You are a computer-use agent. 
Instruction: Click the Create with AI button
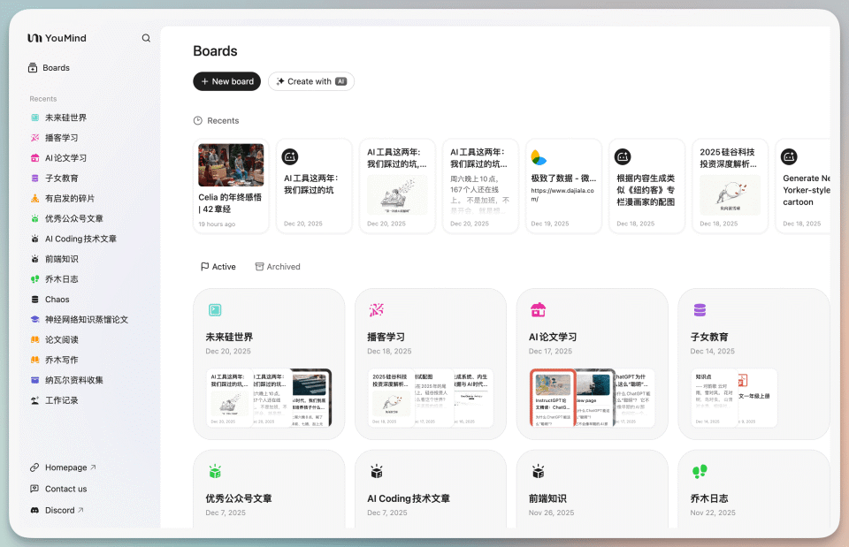310,80
